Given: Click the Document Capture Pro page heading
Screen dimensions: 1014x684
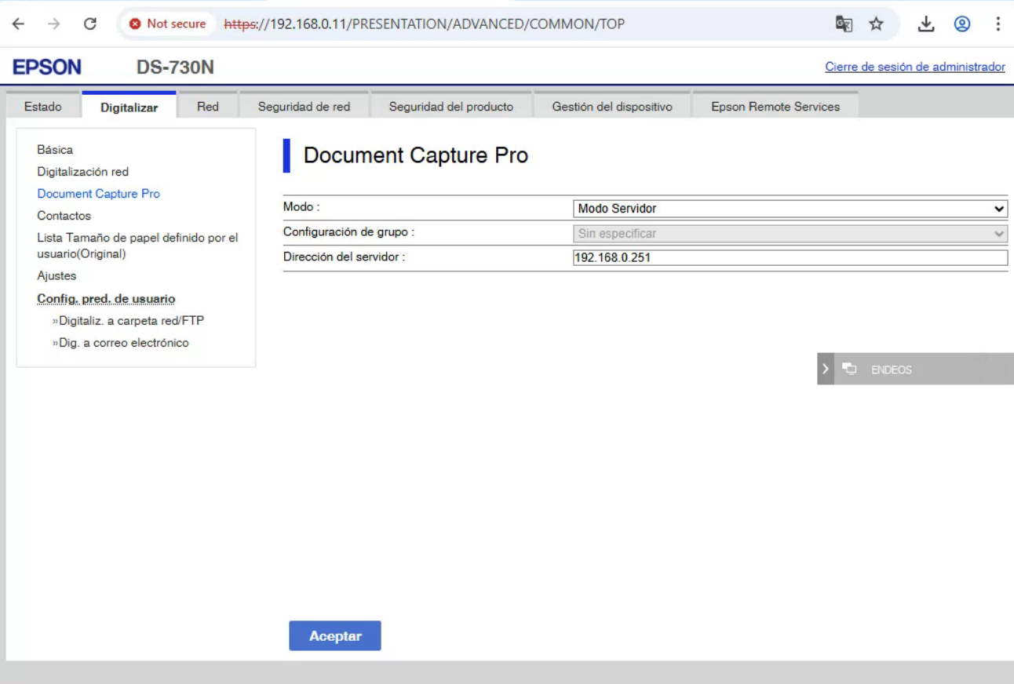Looking at the screenshot, I should click(416, 155).
